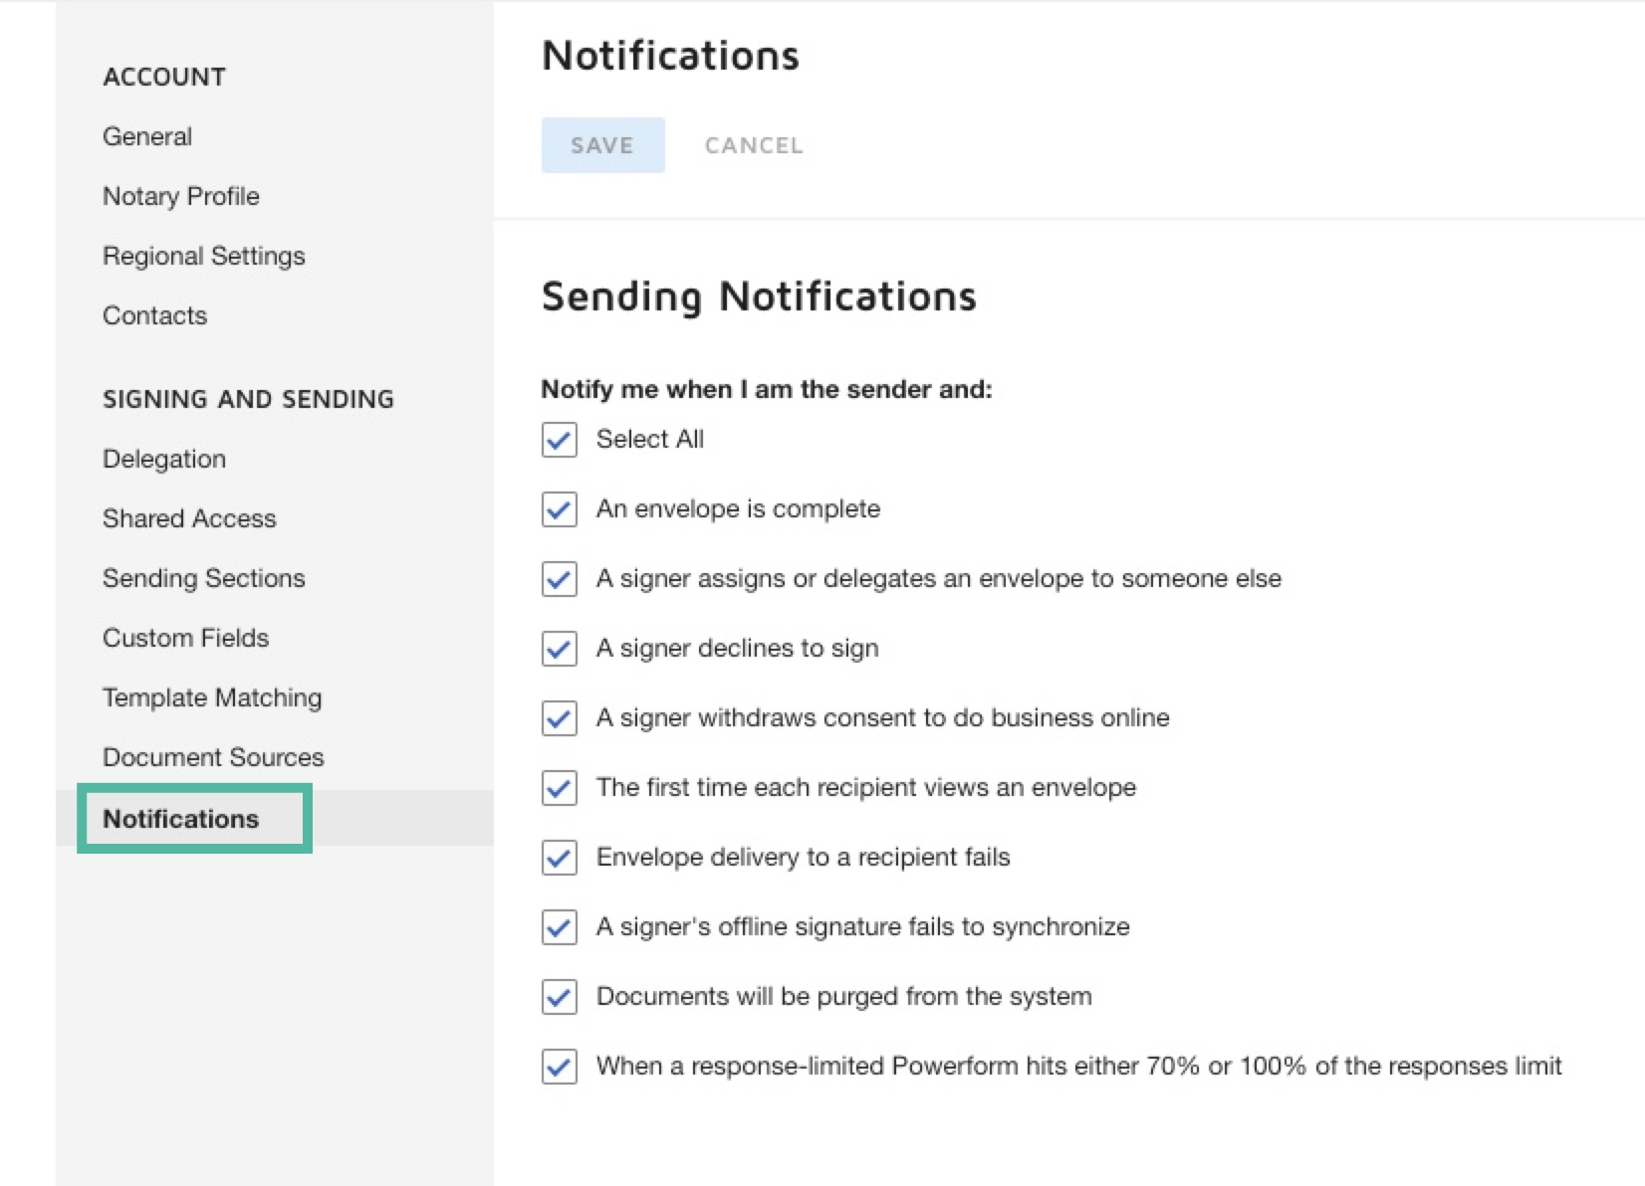The height and width of the screenshot is (1186, 1645).
Task: Toggle the Select All checkbox
Action: click(x=560, y=440)
